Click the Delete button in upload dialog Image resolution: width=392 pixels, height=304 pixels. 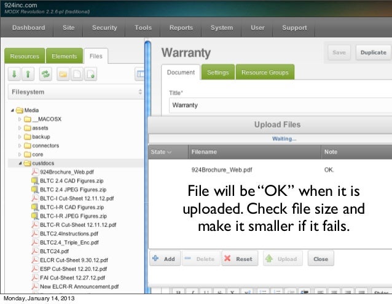201,259
